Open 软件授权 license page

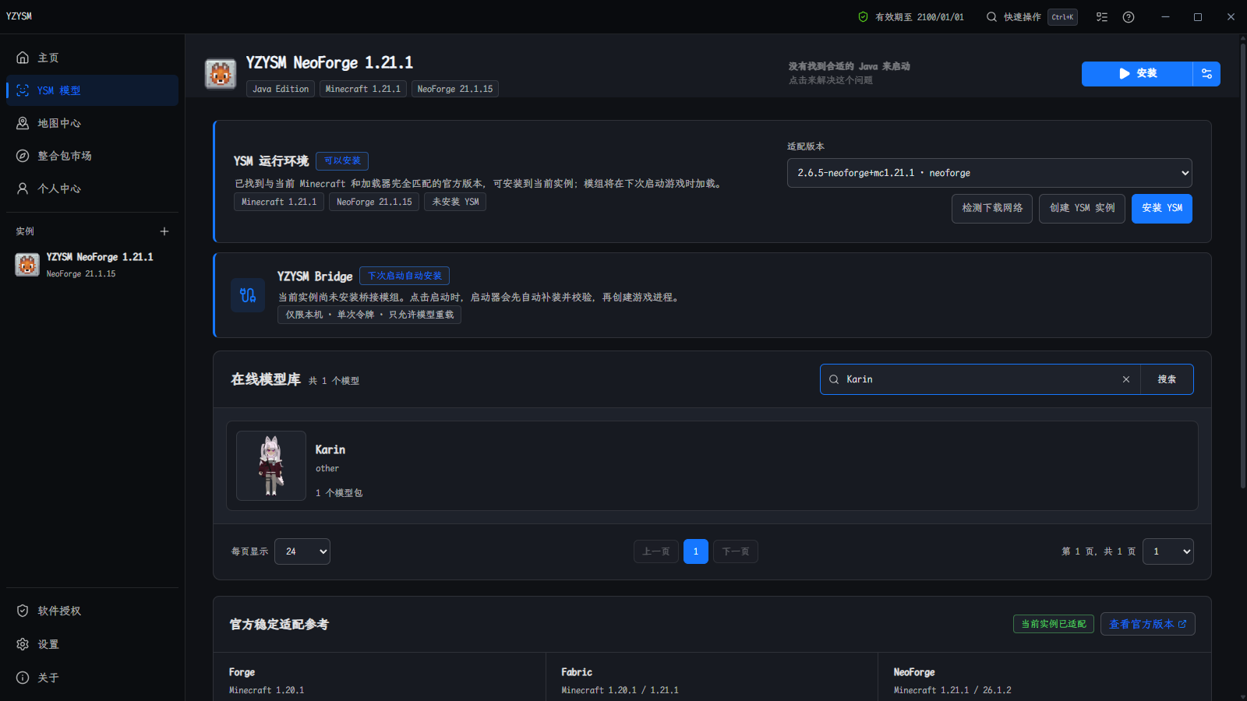click(x=92, y=611)
